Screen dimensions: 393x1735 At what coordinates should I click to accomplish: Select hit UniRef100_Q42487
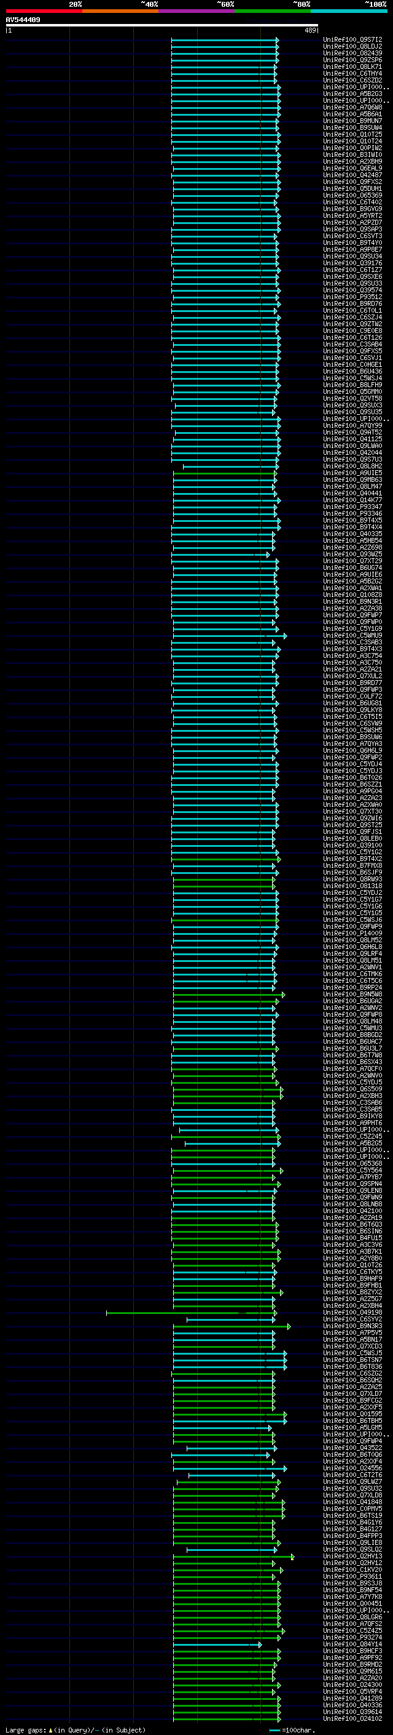click(x=352, y=175)
